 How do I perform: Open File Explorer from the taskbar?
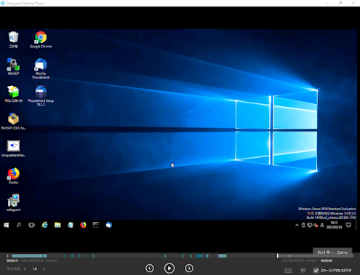pyautogui.click(x=57, y=225)
